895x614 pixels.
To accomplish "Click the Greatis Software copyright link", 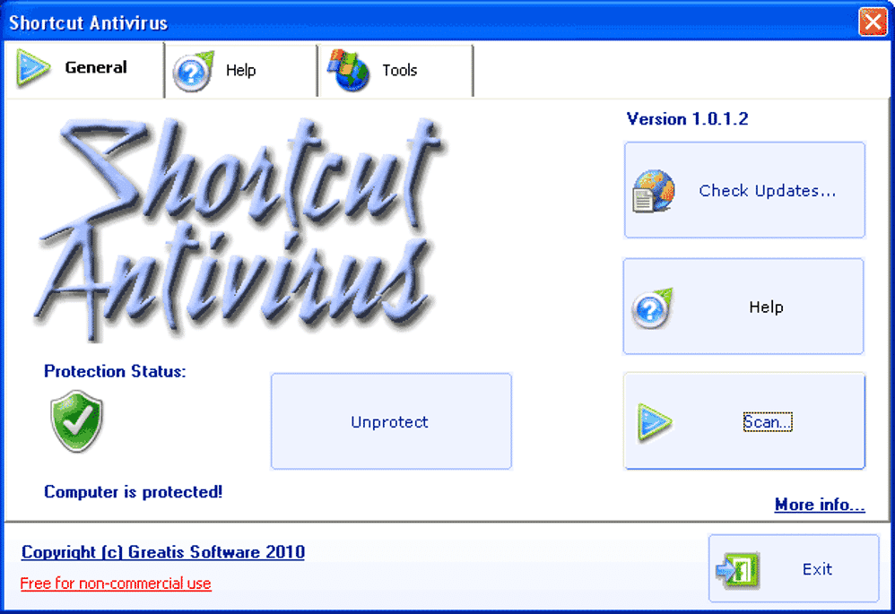I will (161, 552).
